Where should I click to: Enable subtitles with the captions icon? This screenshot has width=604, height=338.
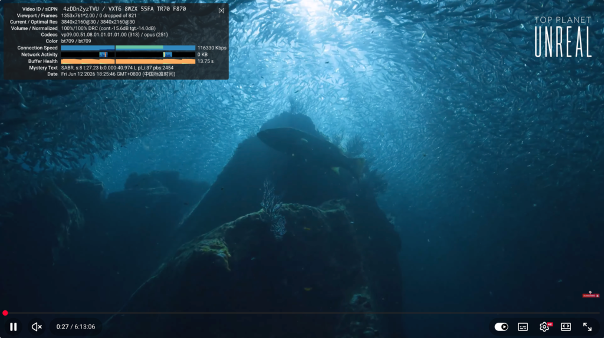click(x=523, y=326)
